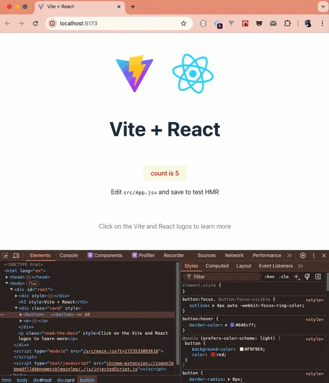Viewport: 329px width, 383px height.
Task: Open DevTools customize three-dot menu
Action: (x=314, y=256)
